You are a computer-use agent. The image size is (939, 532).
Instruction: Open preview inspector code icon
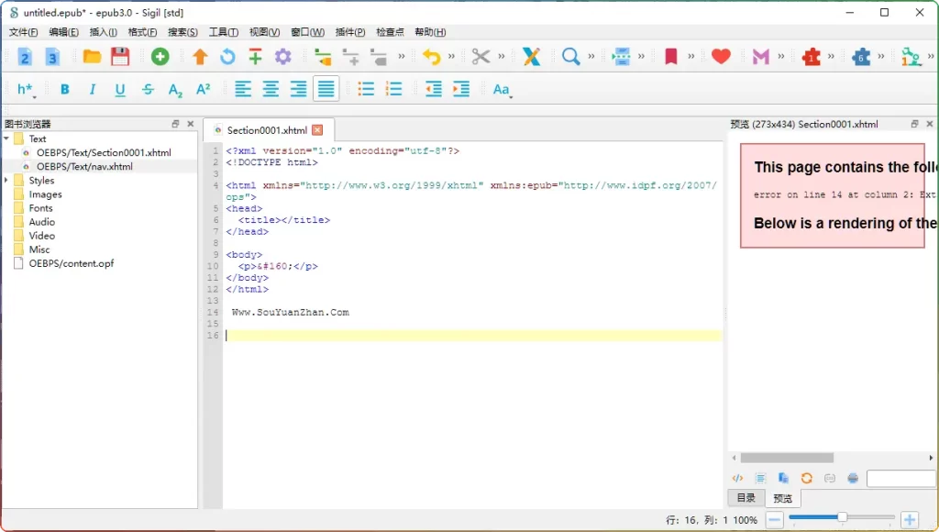pyautogui.click(x=738, y=478)
